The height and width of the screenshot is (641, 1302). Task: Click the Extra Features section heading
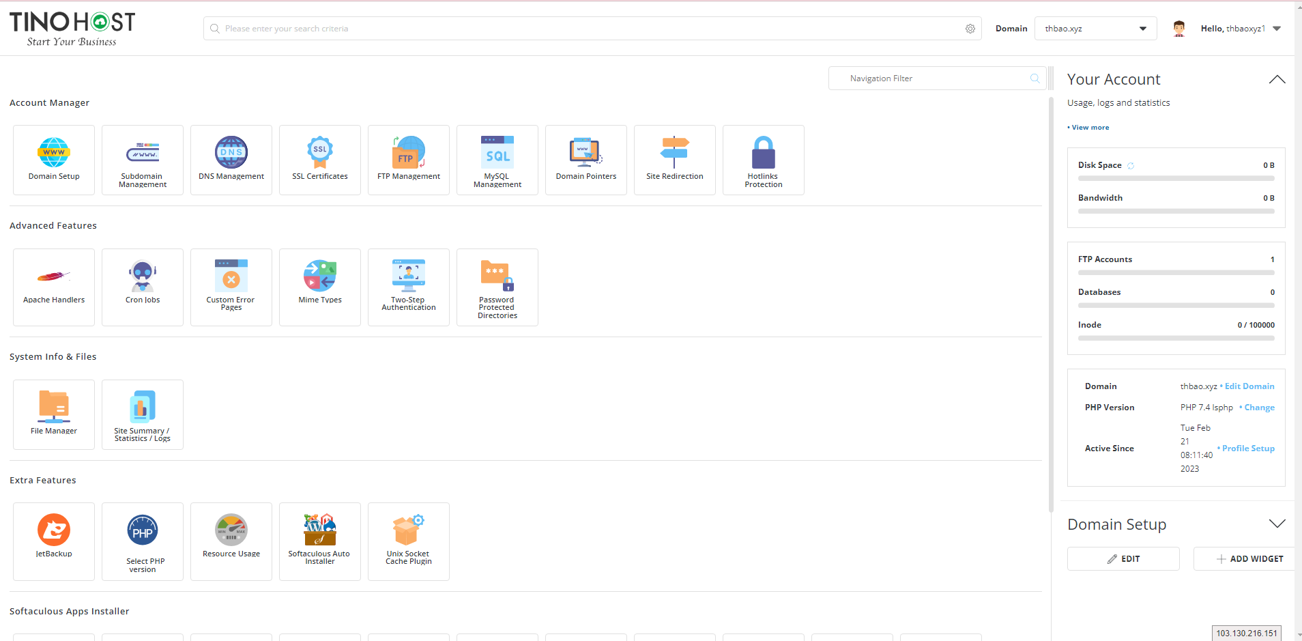pos(43,481)
